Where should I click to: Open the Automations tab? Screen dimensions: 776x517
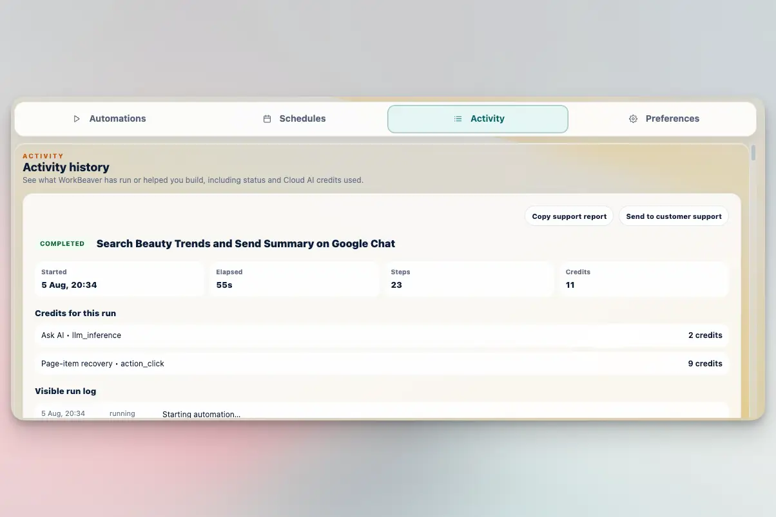pyautogui.click(x=110, y=118)
